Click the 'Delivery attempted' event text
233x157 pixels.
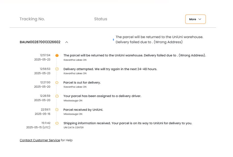110,69
